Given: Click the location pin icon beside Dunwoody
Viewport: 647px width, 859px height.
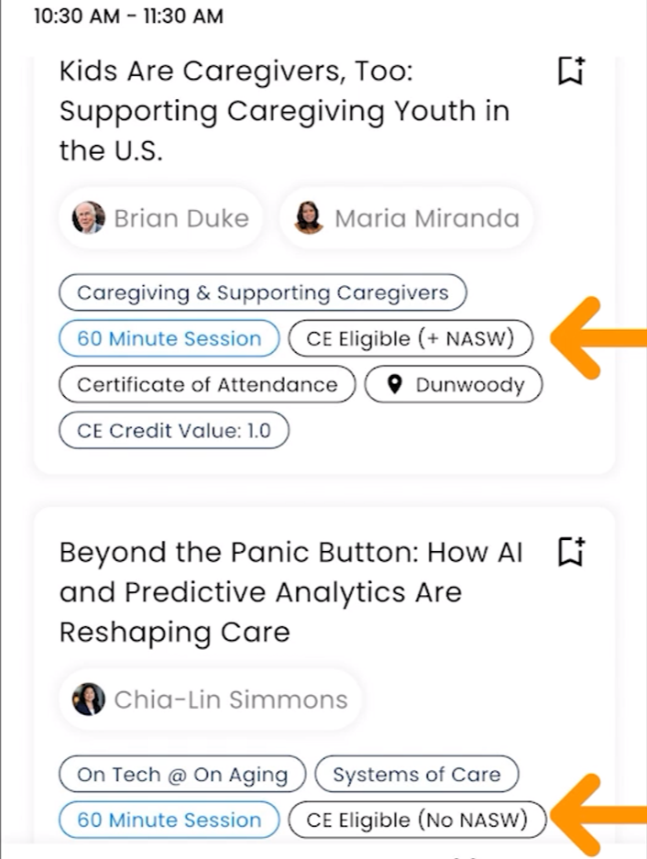Looking at the screenshot, I should coord(395,385).
